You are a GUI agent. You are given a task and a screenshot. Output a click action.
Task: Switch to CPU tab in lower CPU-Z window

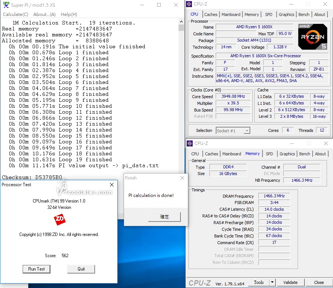(195, 154)
